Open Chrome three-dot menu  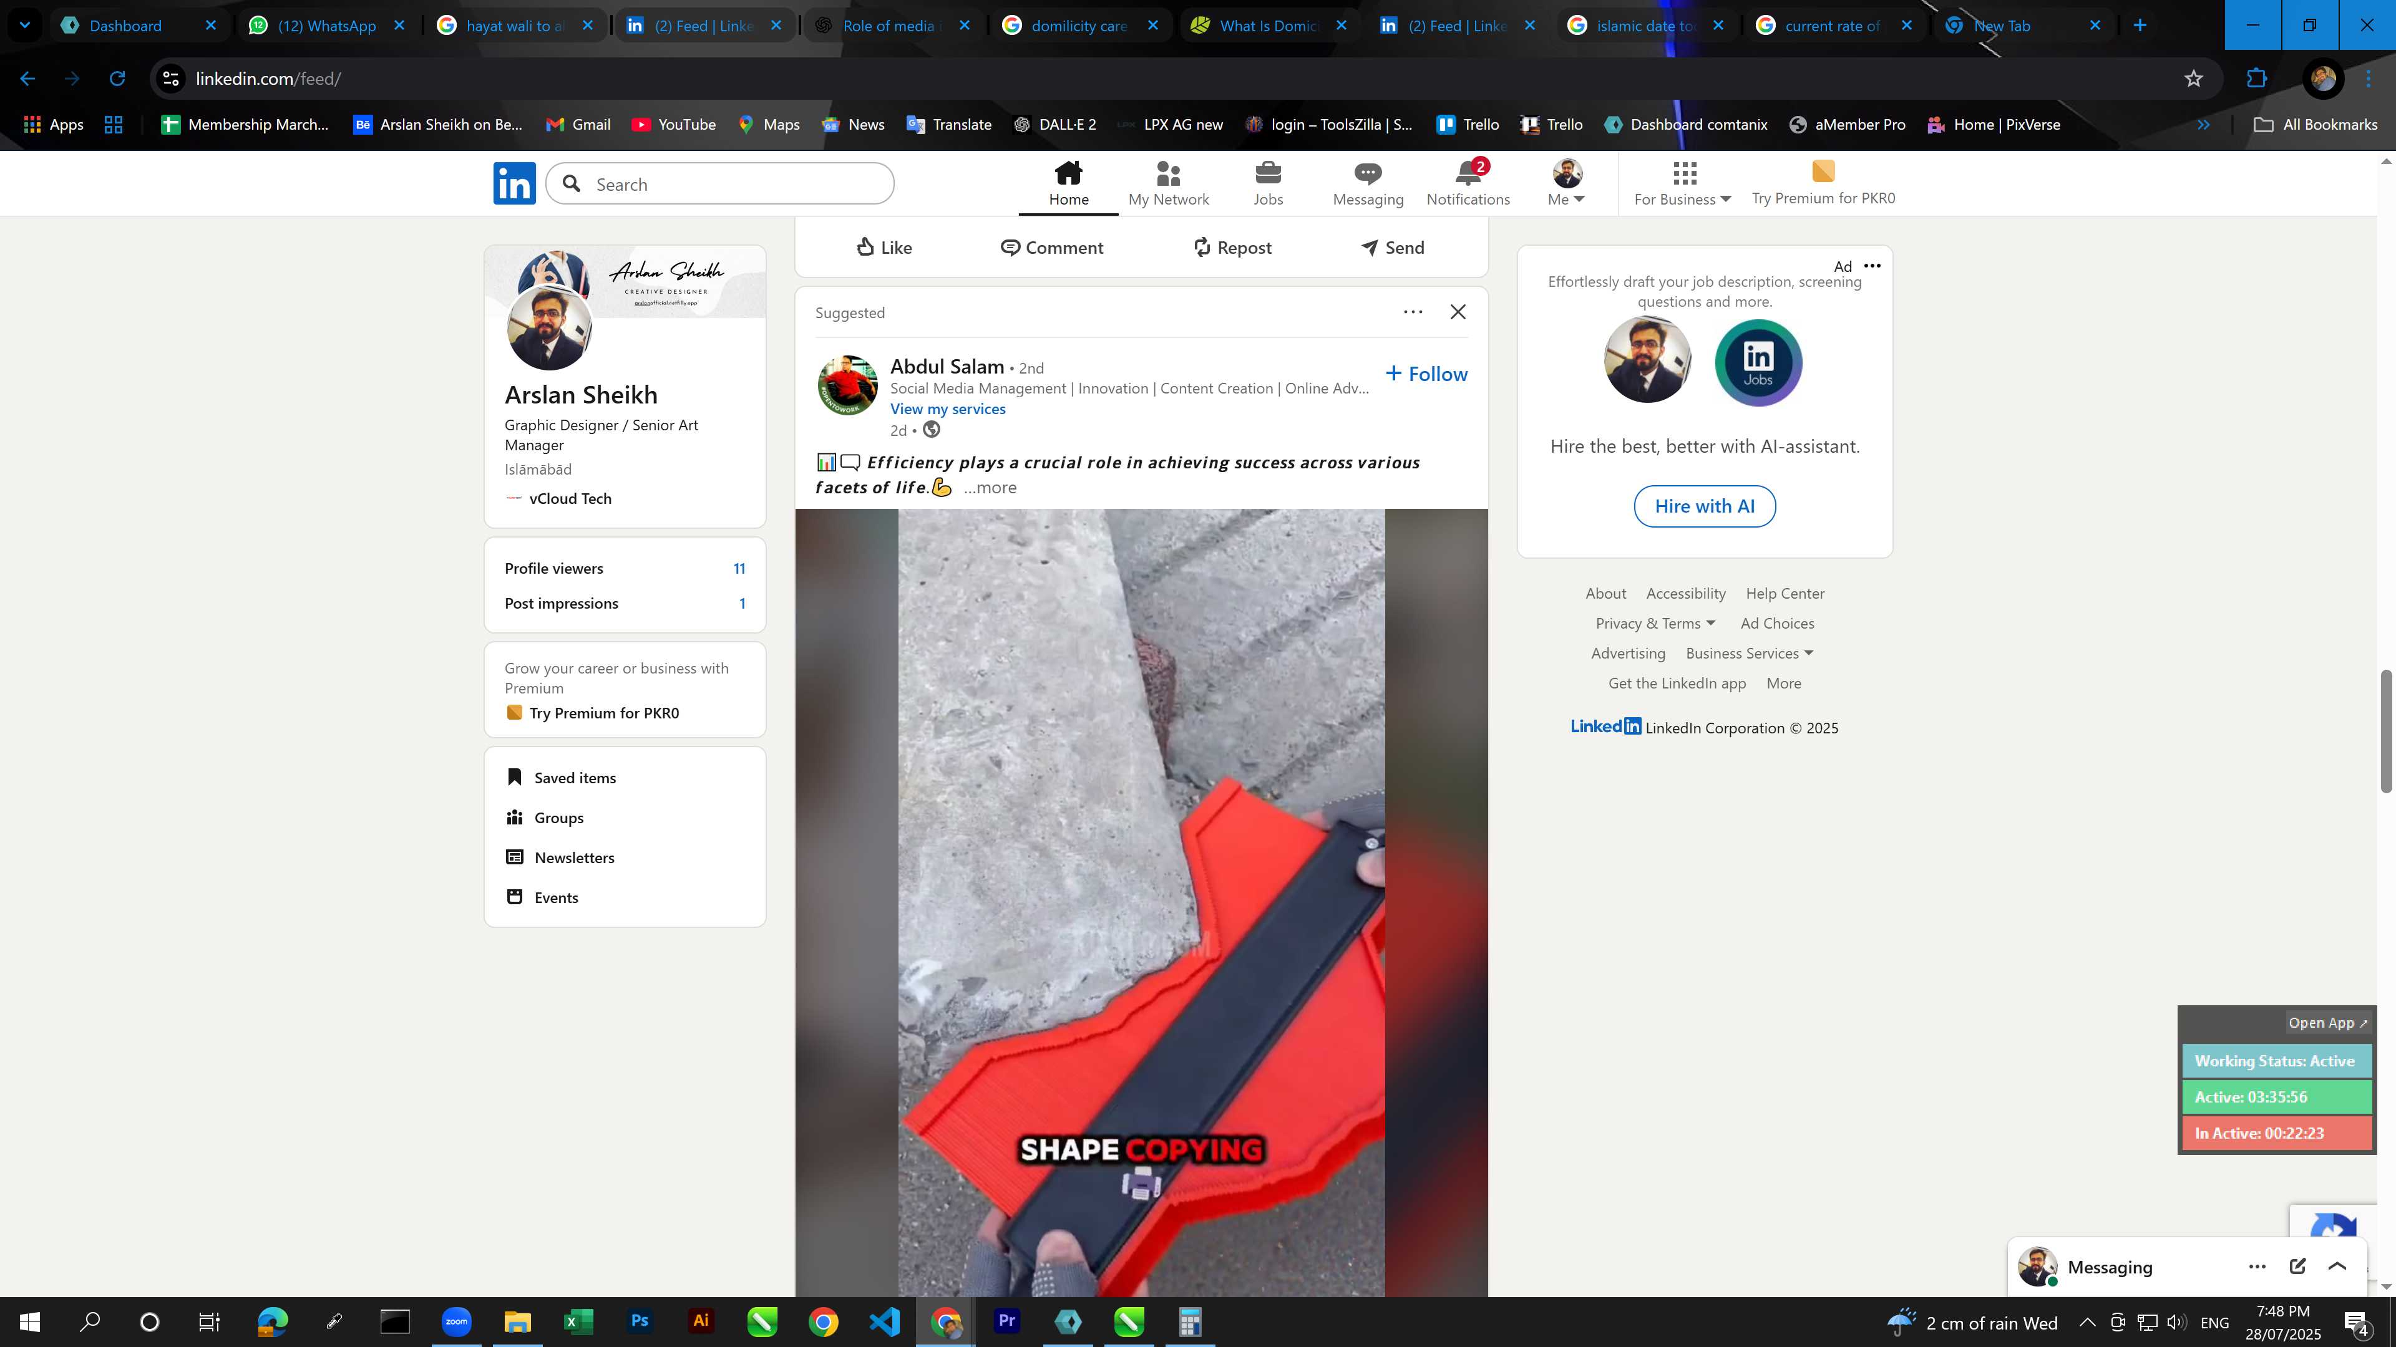point(2369,79)
